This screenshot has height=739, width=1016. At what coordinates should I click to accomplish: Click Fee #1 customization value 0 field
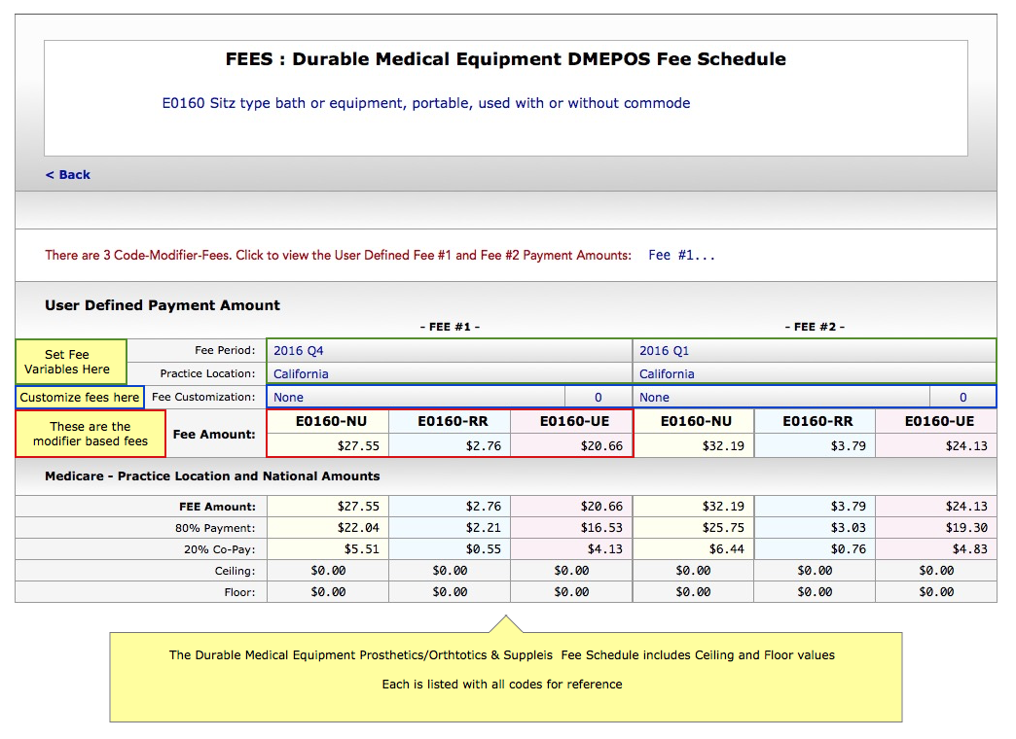click(x=598, y=398)
